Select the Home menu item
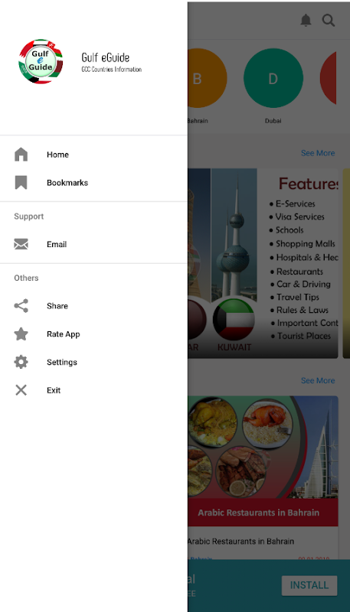350x612 pixels. [x=93, y=155]
